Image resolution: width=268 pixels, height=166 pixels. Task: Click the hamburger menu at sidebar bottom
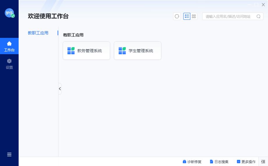click(9, 155)
